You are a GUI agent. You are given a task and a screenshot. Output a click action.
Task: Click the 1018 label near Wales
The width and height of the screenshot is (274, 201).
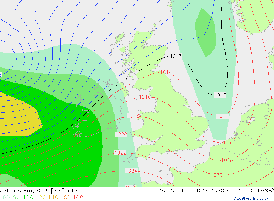pos(133,116)
